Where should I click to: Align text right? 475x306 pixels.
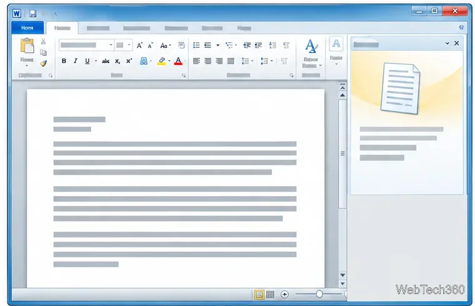coord(219,61)
